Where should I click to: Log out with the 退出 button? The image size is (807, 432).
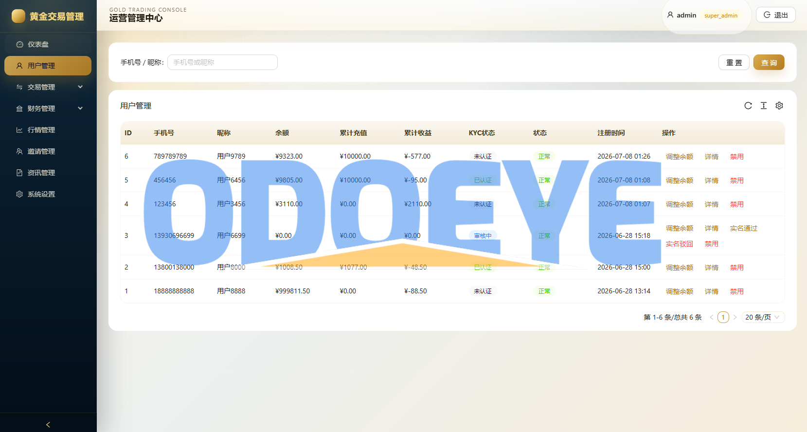pyautogui.click(x=775, y=15)
